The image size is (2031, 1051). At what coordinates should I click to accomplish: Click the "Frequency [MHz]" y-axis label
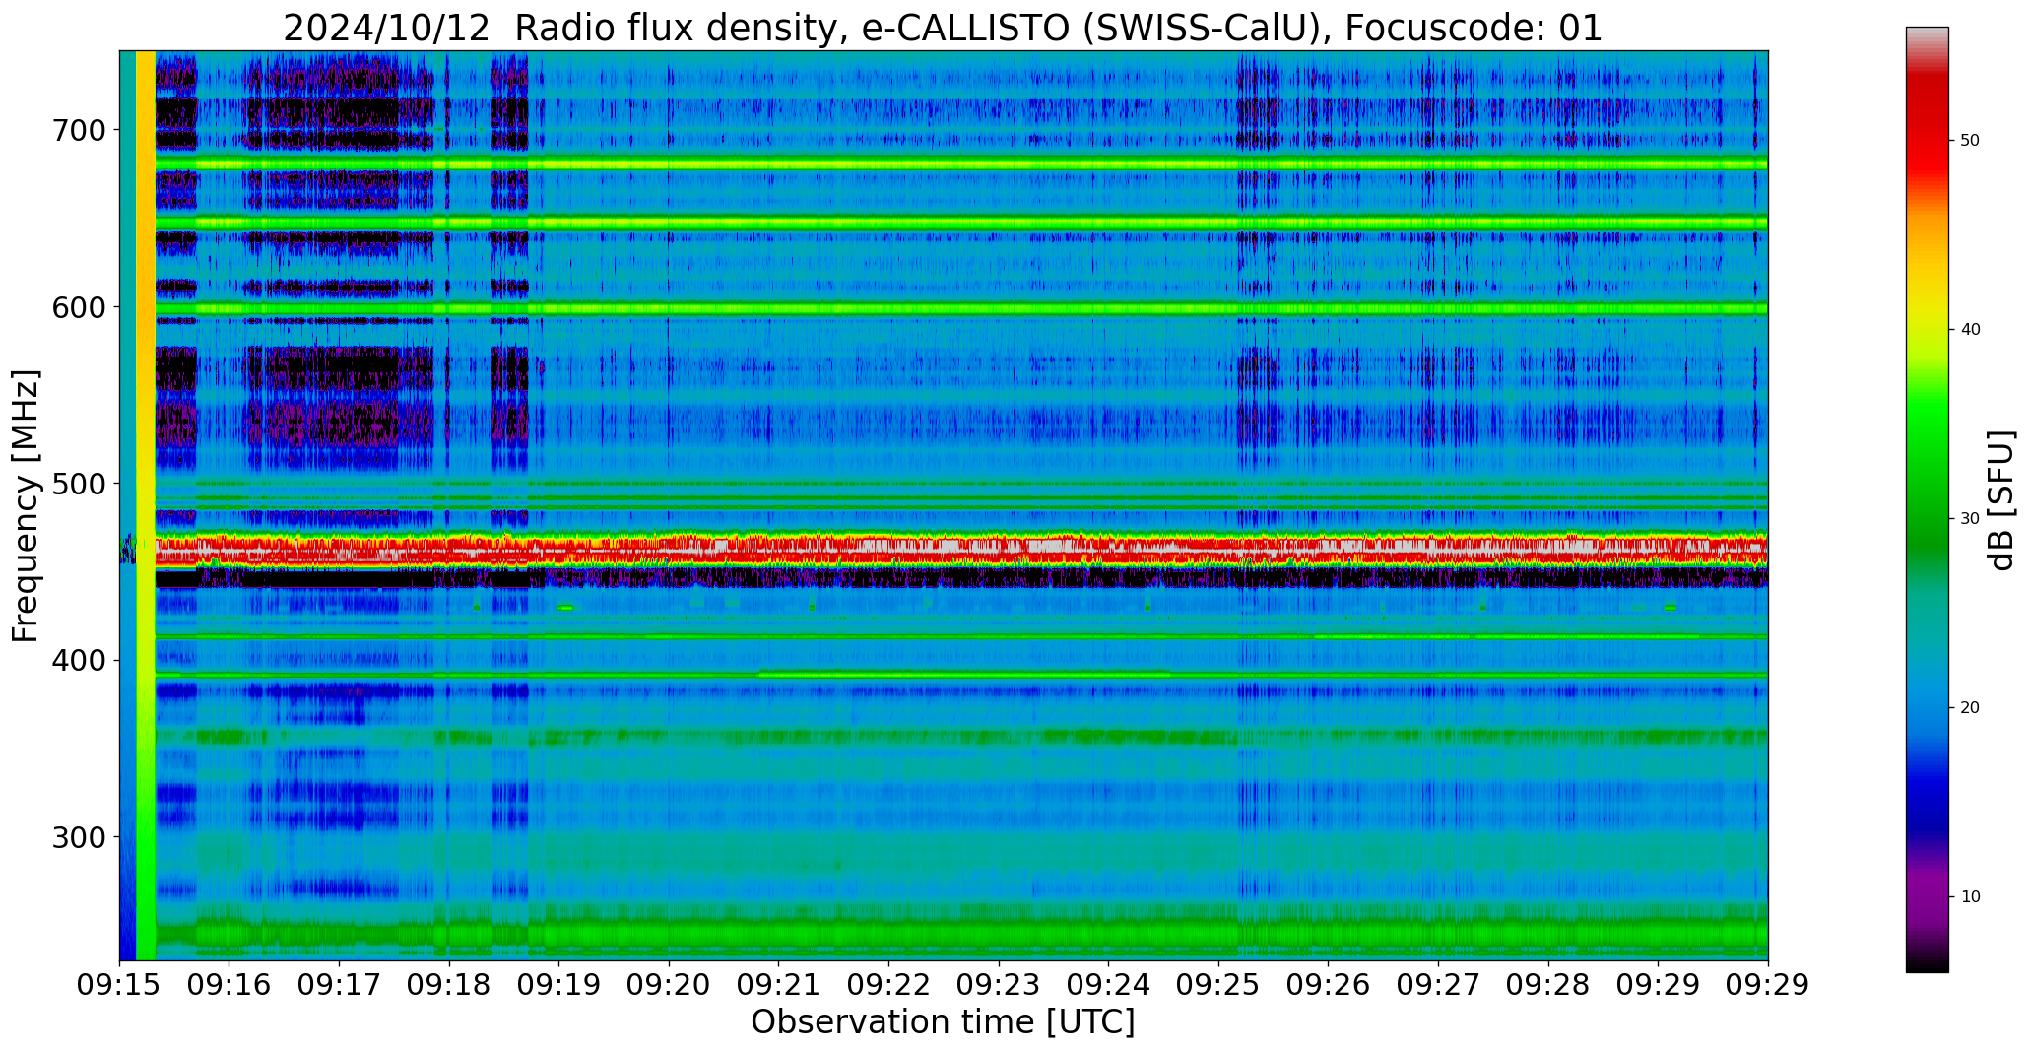27,506
